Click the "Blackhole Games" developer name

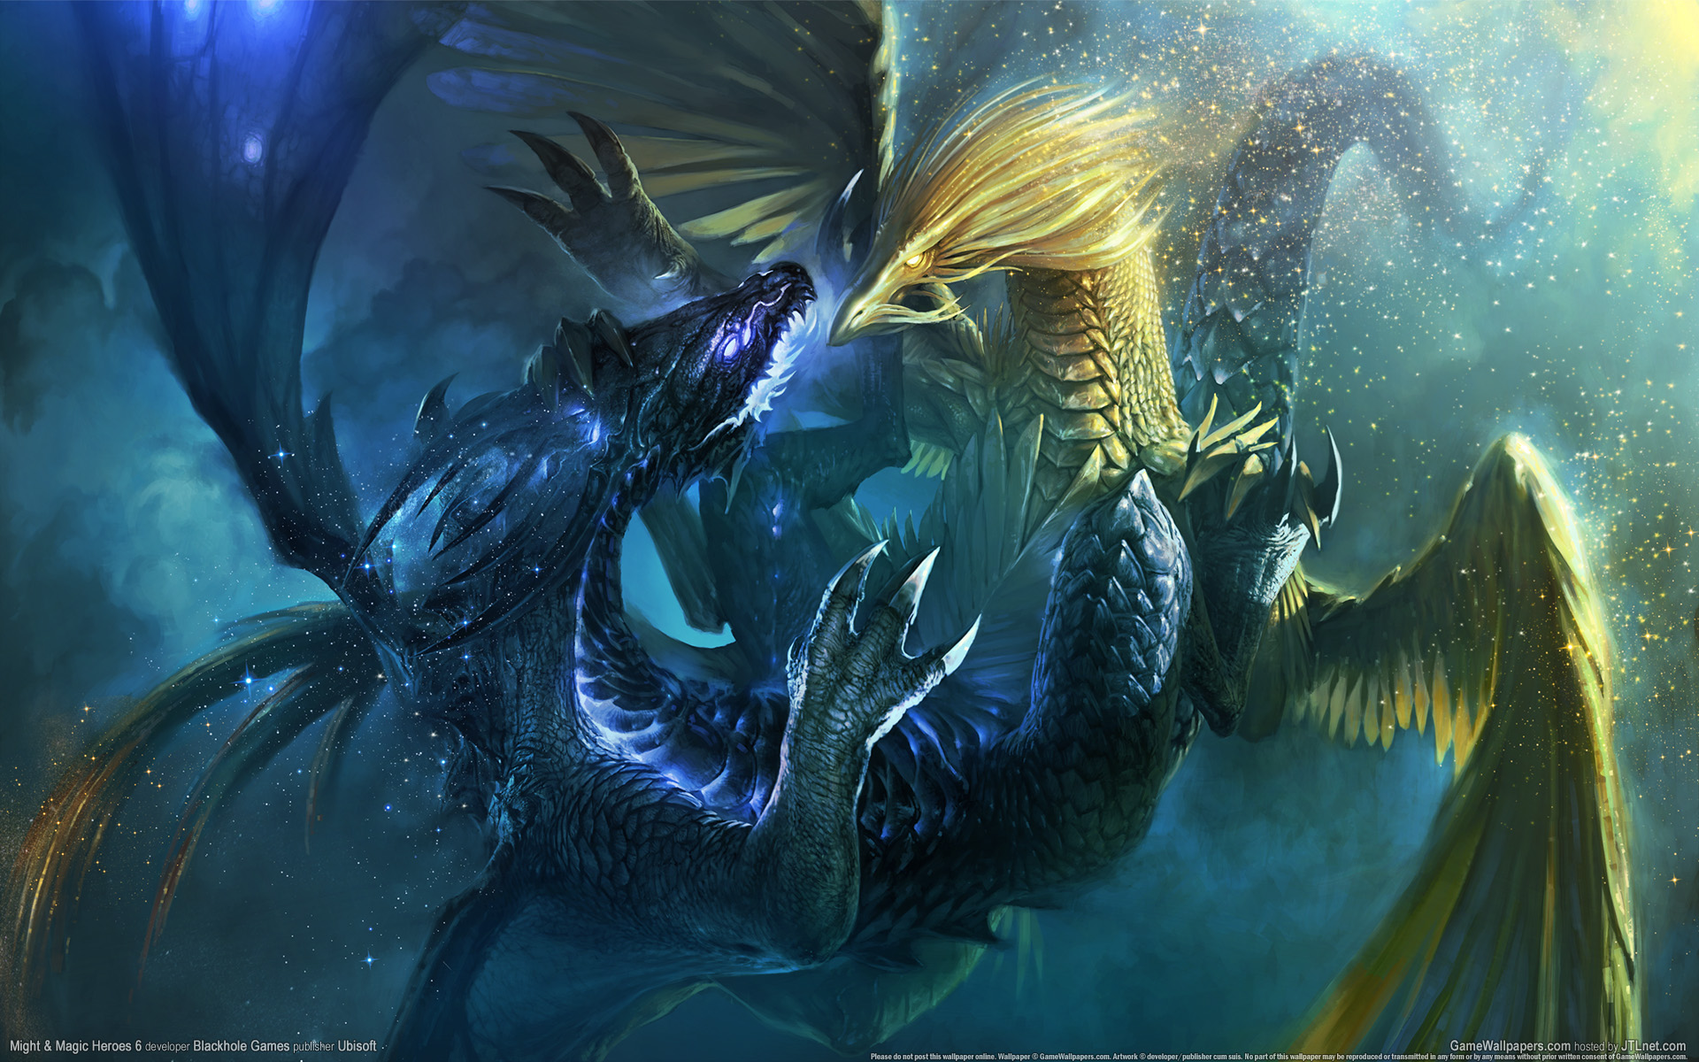(x=241, y=1046)
